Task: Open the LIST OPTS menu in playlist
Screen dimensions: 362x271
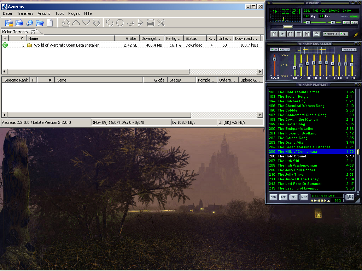Action: click(x=350, y=197)
